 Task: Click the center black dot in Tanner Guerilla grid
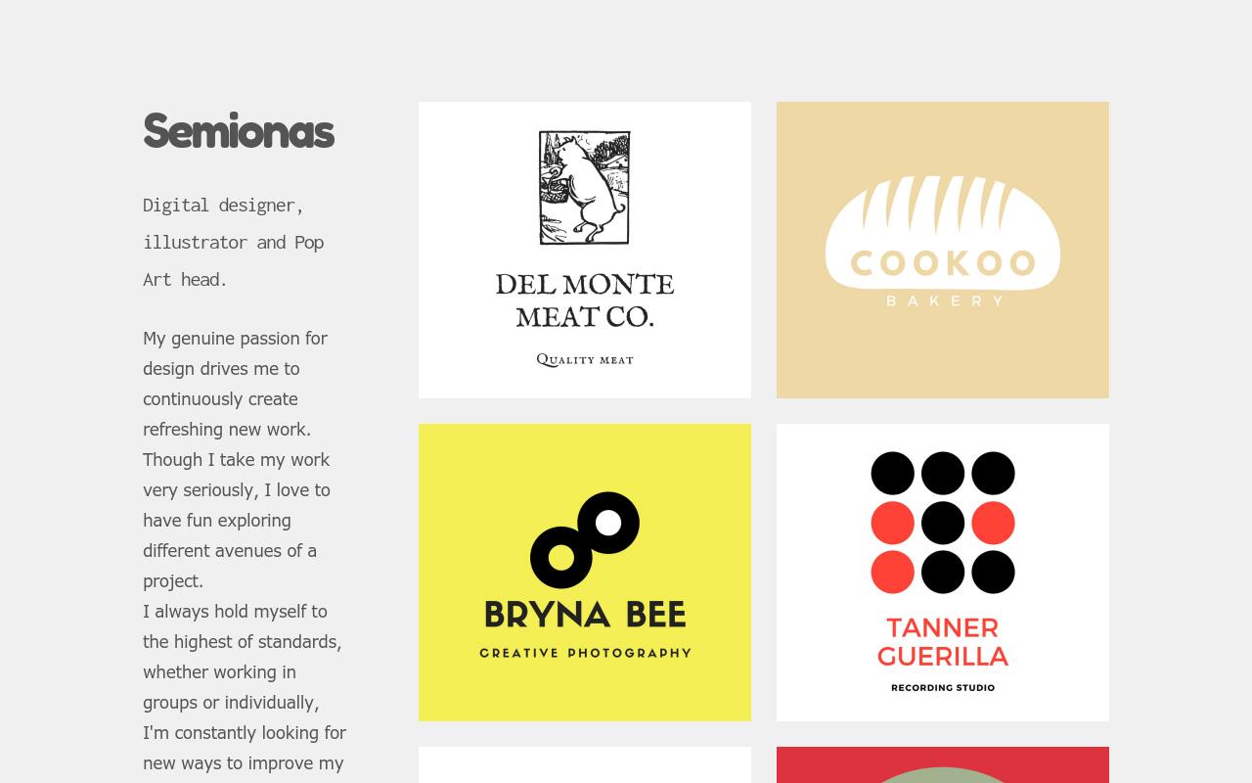coord(943,523)
